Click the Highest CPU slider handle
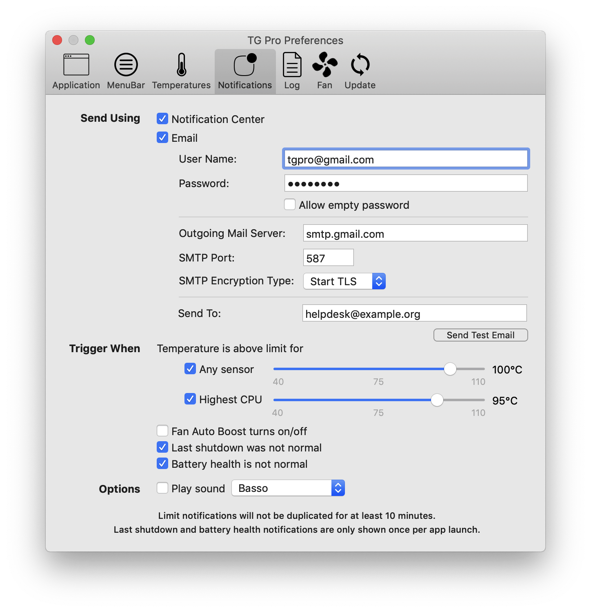The height and width of the screenshot is (612, 591). (x=437, y=400)
